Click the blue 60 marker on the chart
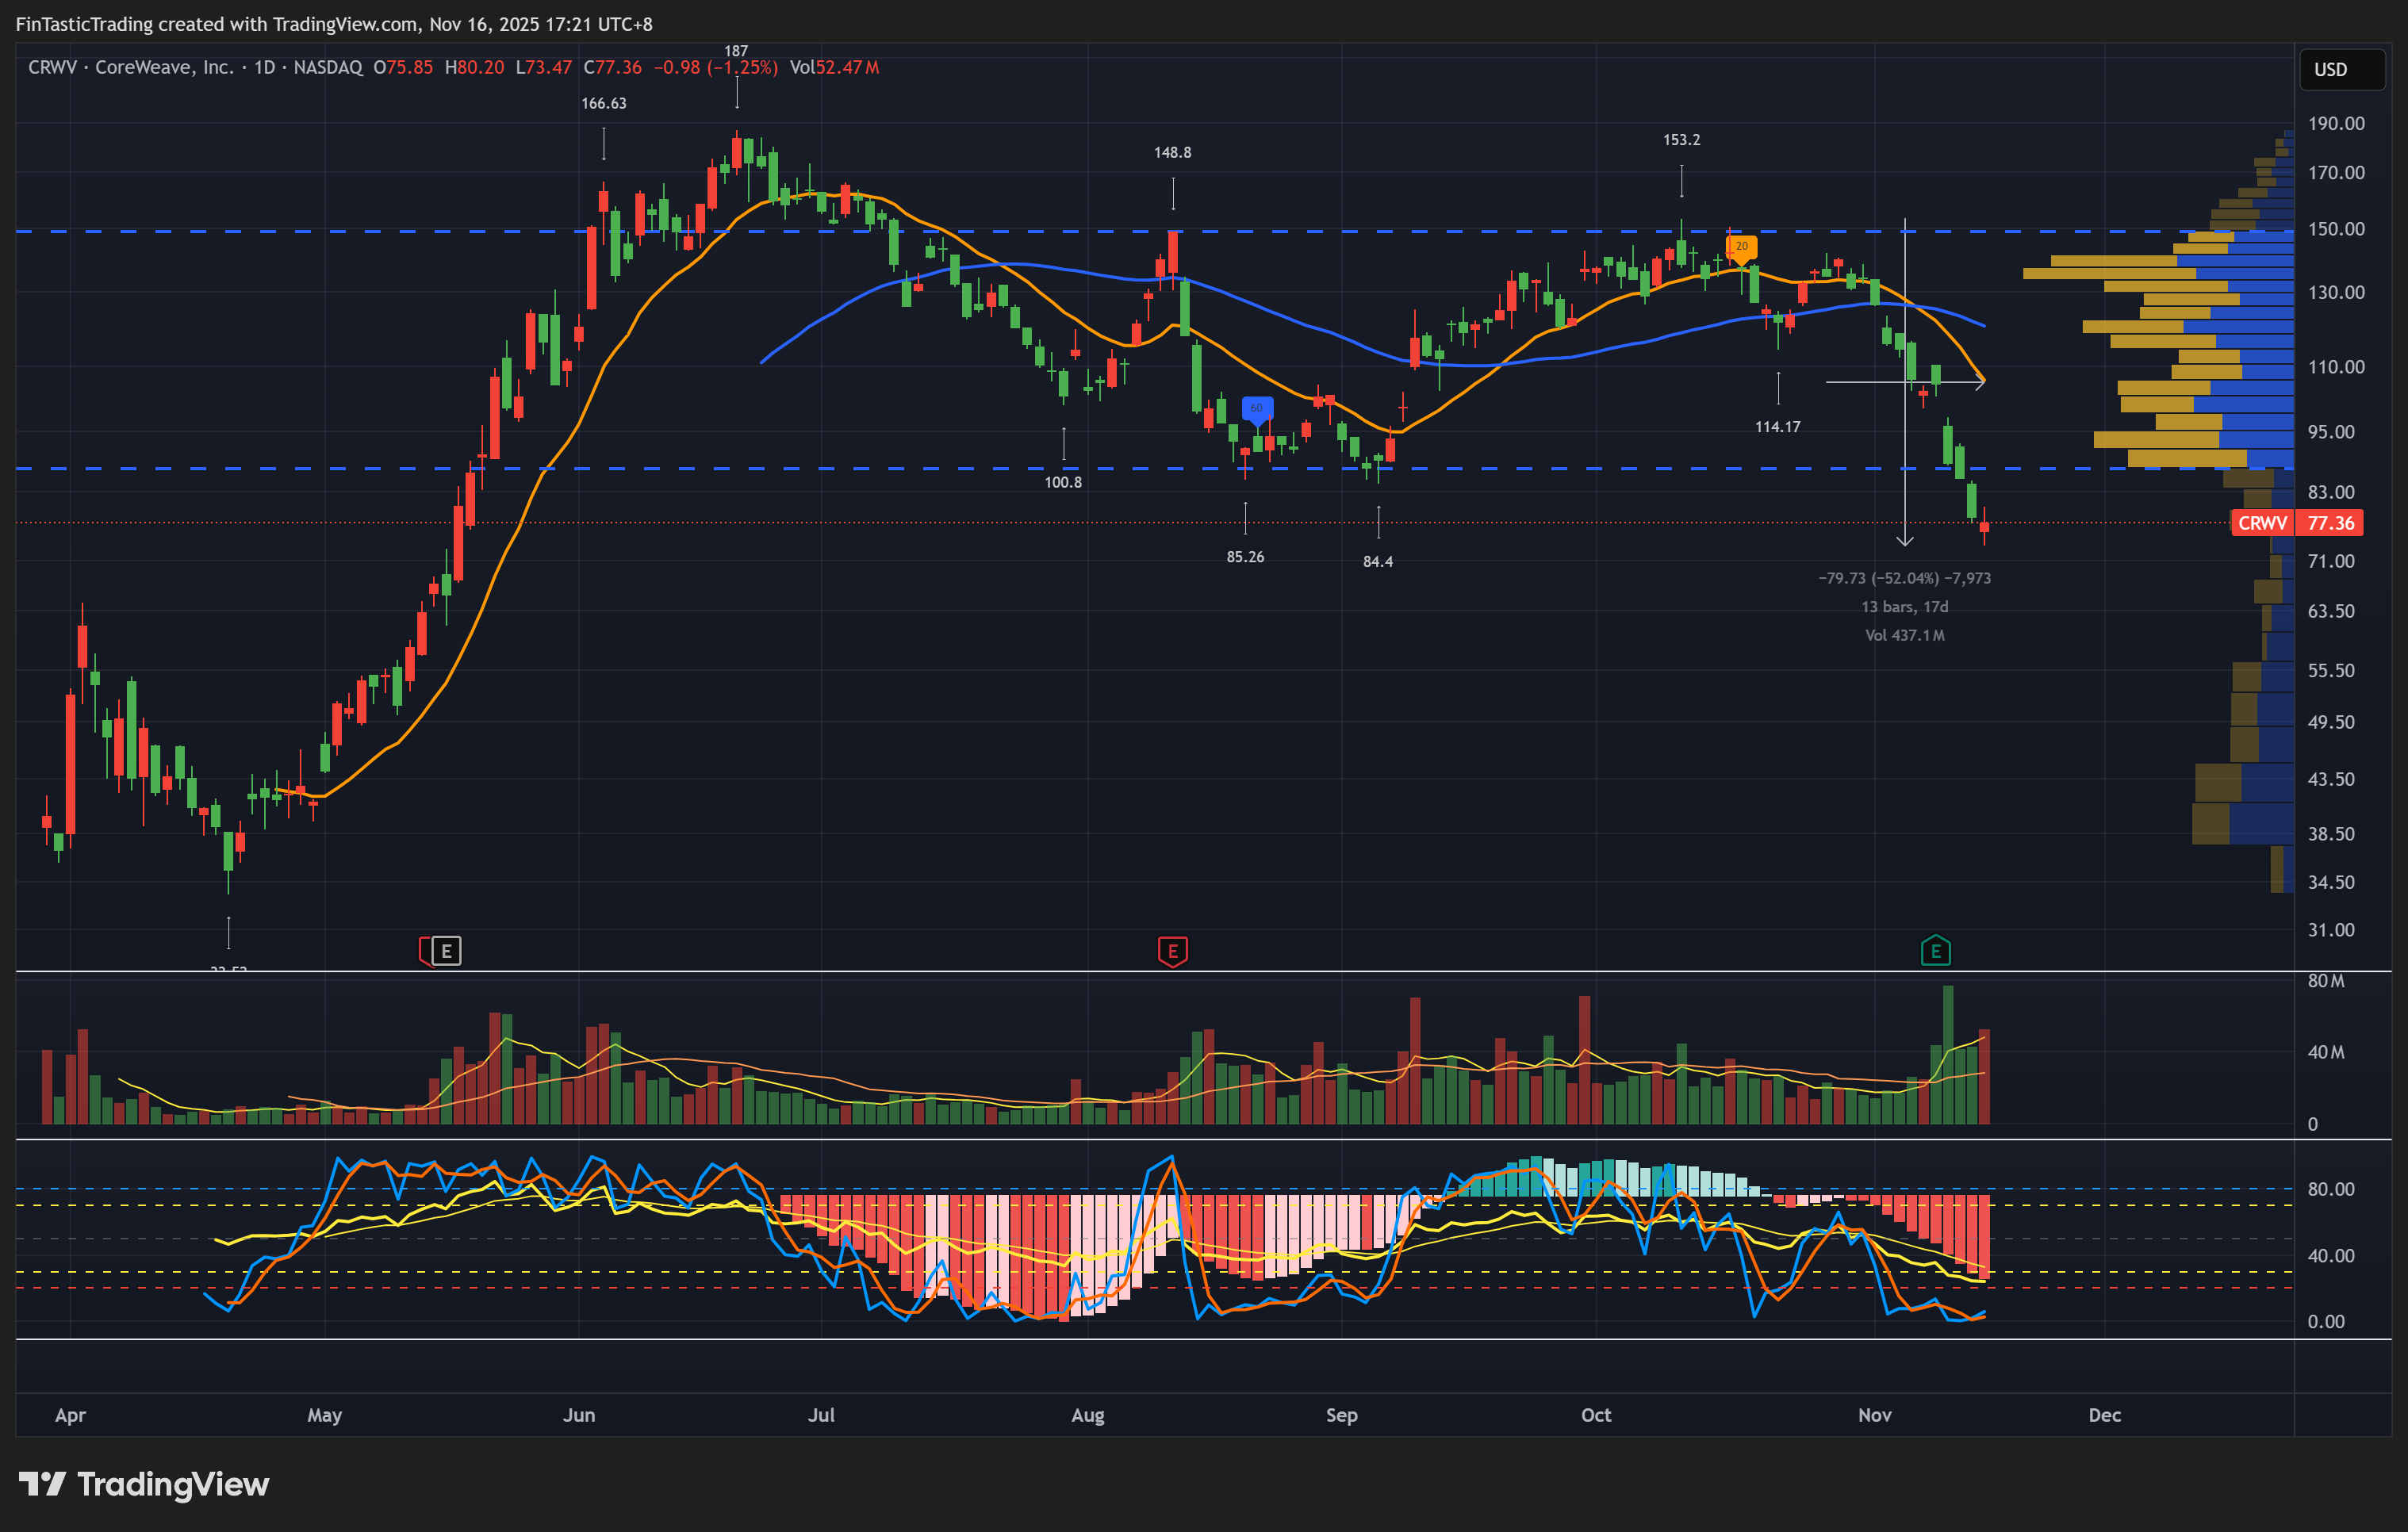2408x1532 pixels. pos(1256,408)
